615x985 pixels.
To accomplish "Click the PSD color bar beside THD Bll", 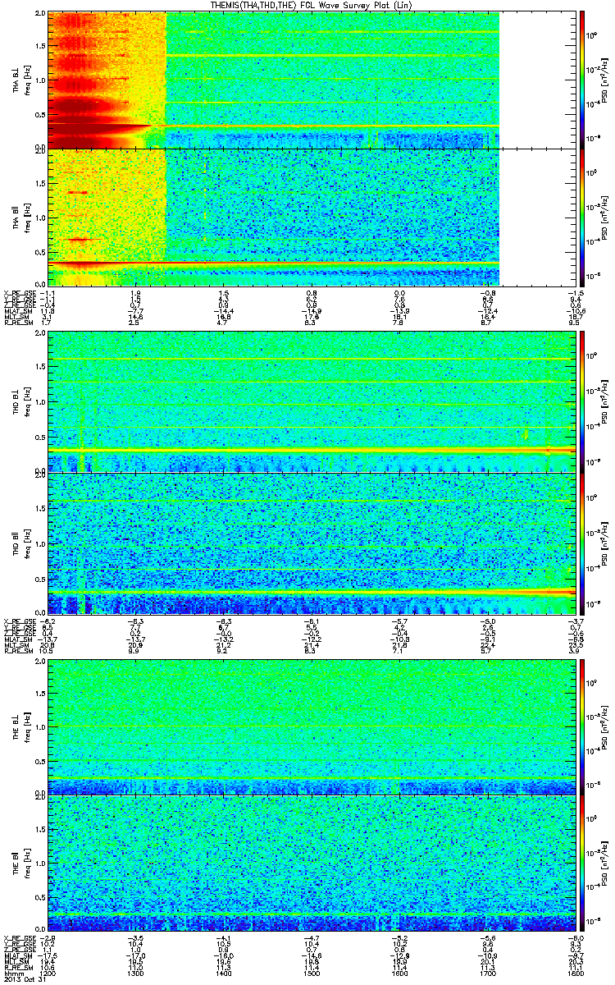I will click(582, 543).
